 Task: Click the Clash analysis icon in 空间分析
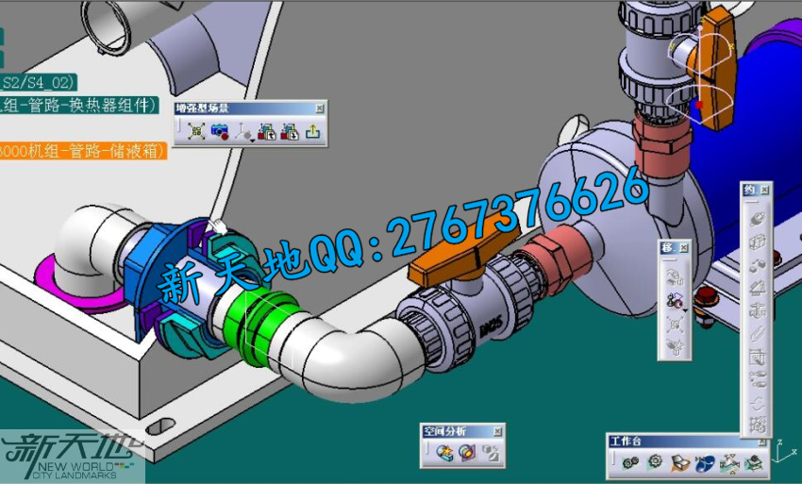coord(444,453)
